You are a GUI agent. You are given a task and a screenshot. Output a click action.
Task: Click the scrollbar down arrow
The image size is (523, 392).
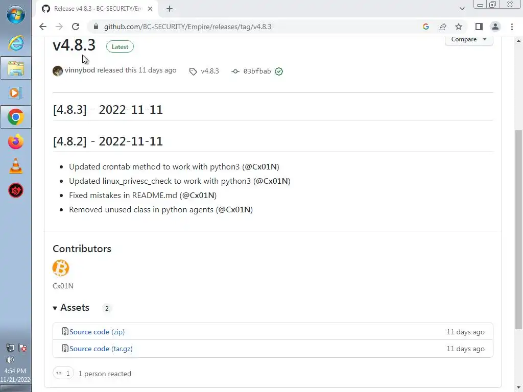[x=518, y=388]
